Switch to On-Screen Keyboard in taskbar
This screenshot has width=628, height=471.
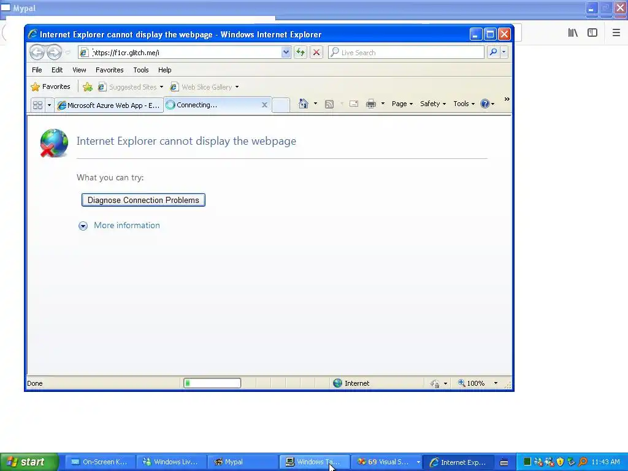[100, 462]
